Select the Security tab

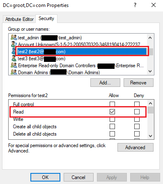(46, 18)
